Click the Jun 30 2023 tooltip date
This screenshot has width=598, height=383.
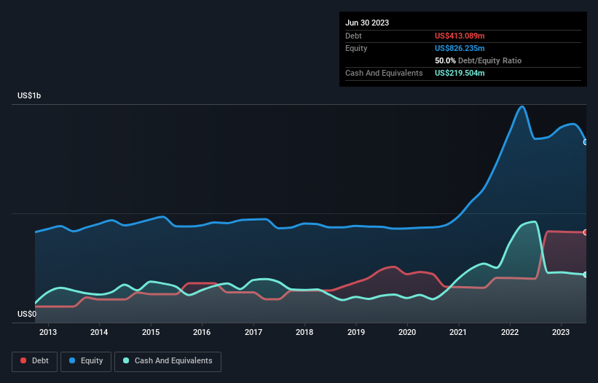pos(367,23)
